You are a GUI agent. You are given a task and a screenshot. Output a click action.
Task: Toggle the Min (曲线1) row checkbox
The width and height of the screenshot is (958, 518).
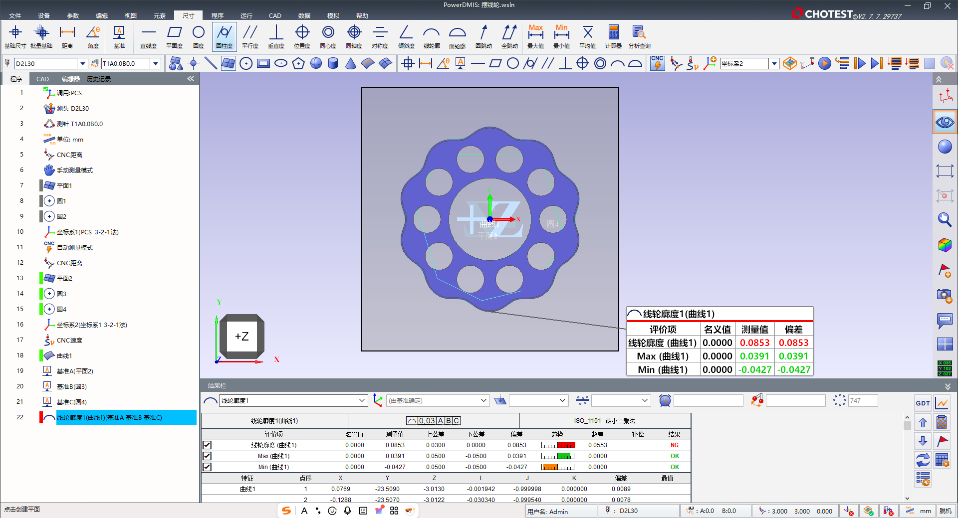tap(207, 467)
